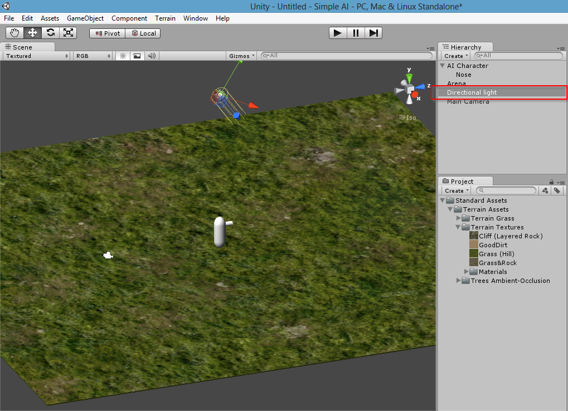Select the Scale tool
The width and height of the screenshot is (568, 411).
point(68,33)
